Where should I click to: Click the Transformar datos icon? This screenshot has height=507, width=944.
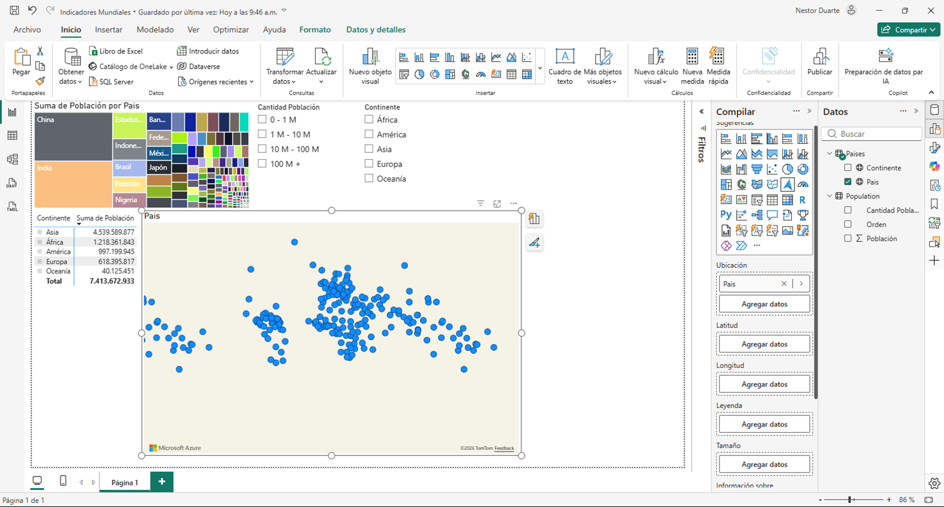(285, 57)
